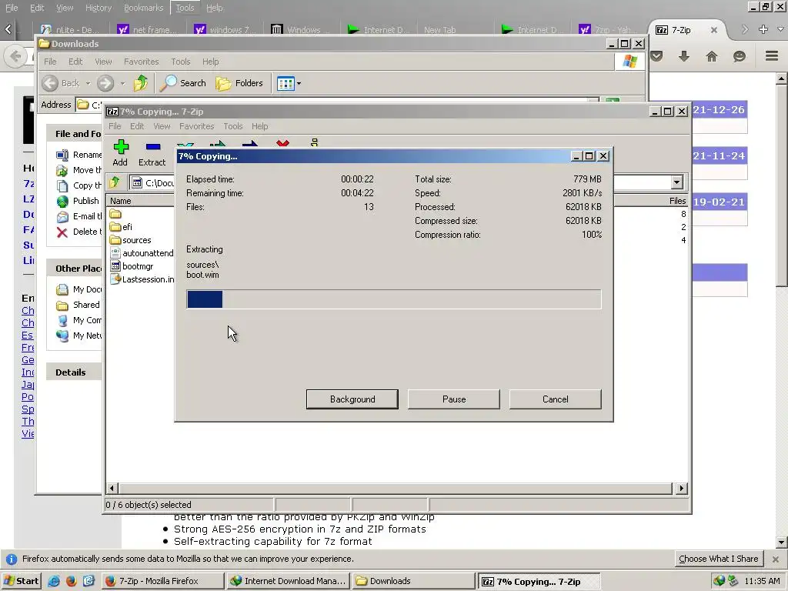The height and width of the screenshot is (591, 788).
Task: Click the Extract icon in 7-Zip toolbar
Action: (x=153, y=147)
